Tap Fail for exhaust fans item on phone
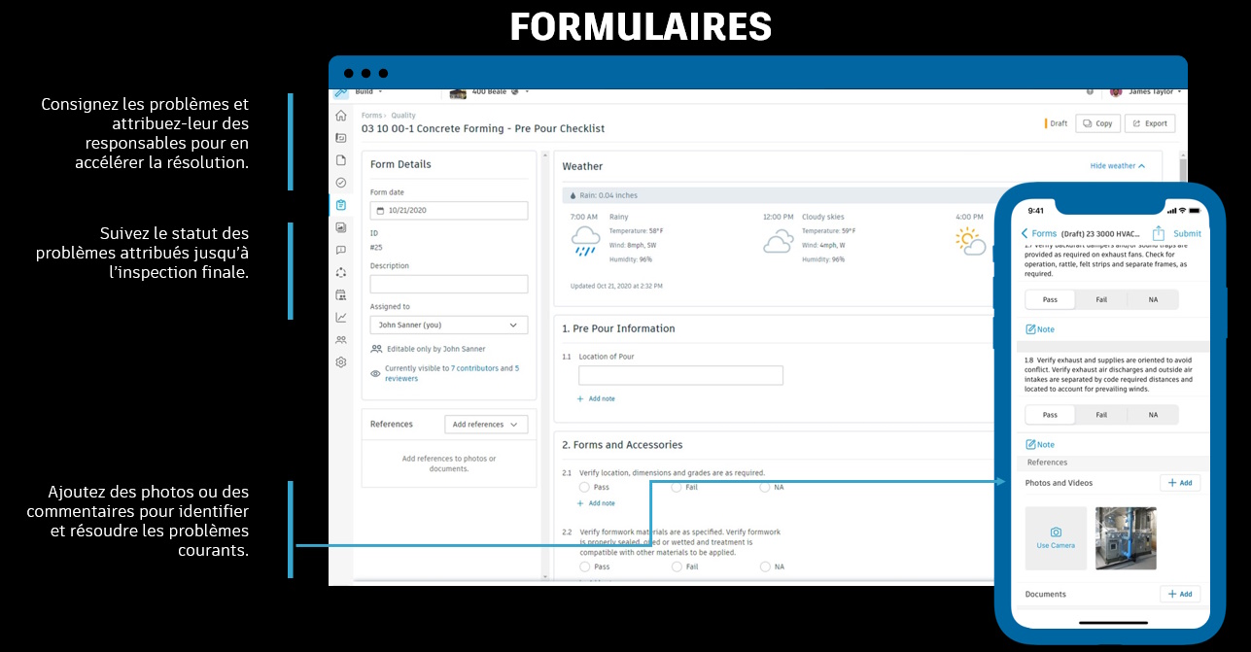Screen dimensions: 1251x652 1101,299
